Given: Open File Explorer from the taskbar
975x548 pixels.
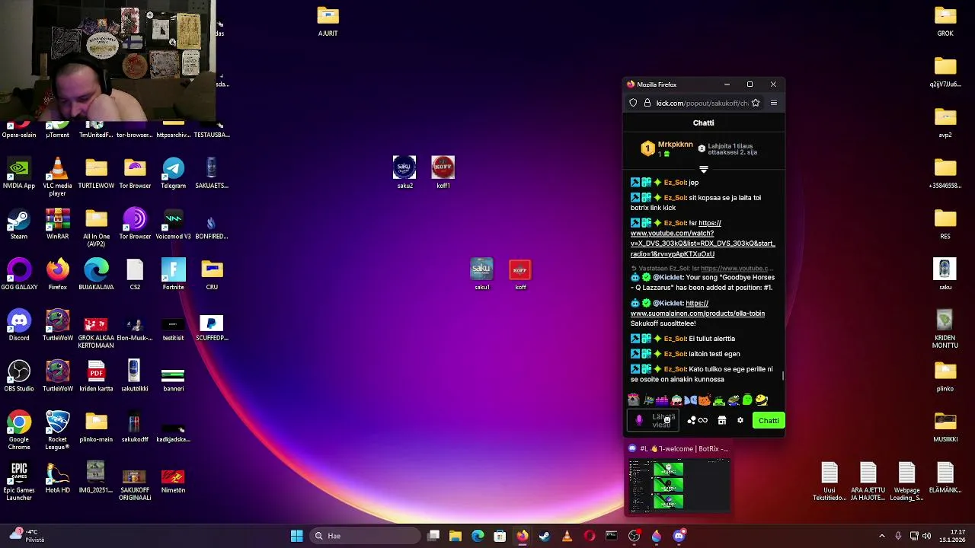Looking at the screenshot, I should (455, 536).
